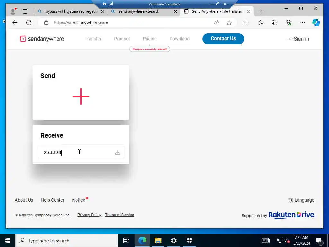Image resolution: width=329 pixels, height=247 pixels.
Task: Click the network tray icon
Action: [280, 241]
